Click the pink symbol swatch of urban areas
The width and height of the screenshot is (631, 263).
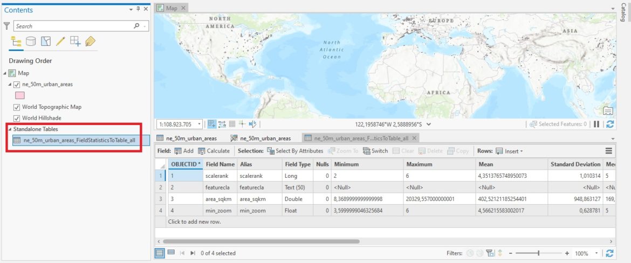point(20,95)
